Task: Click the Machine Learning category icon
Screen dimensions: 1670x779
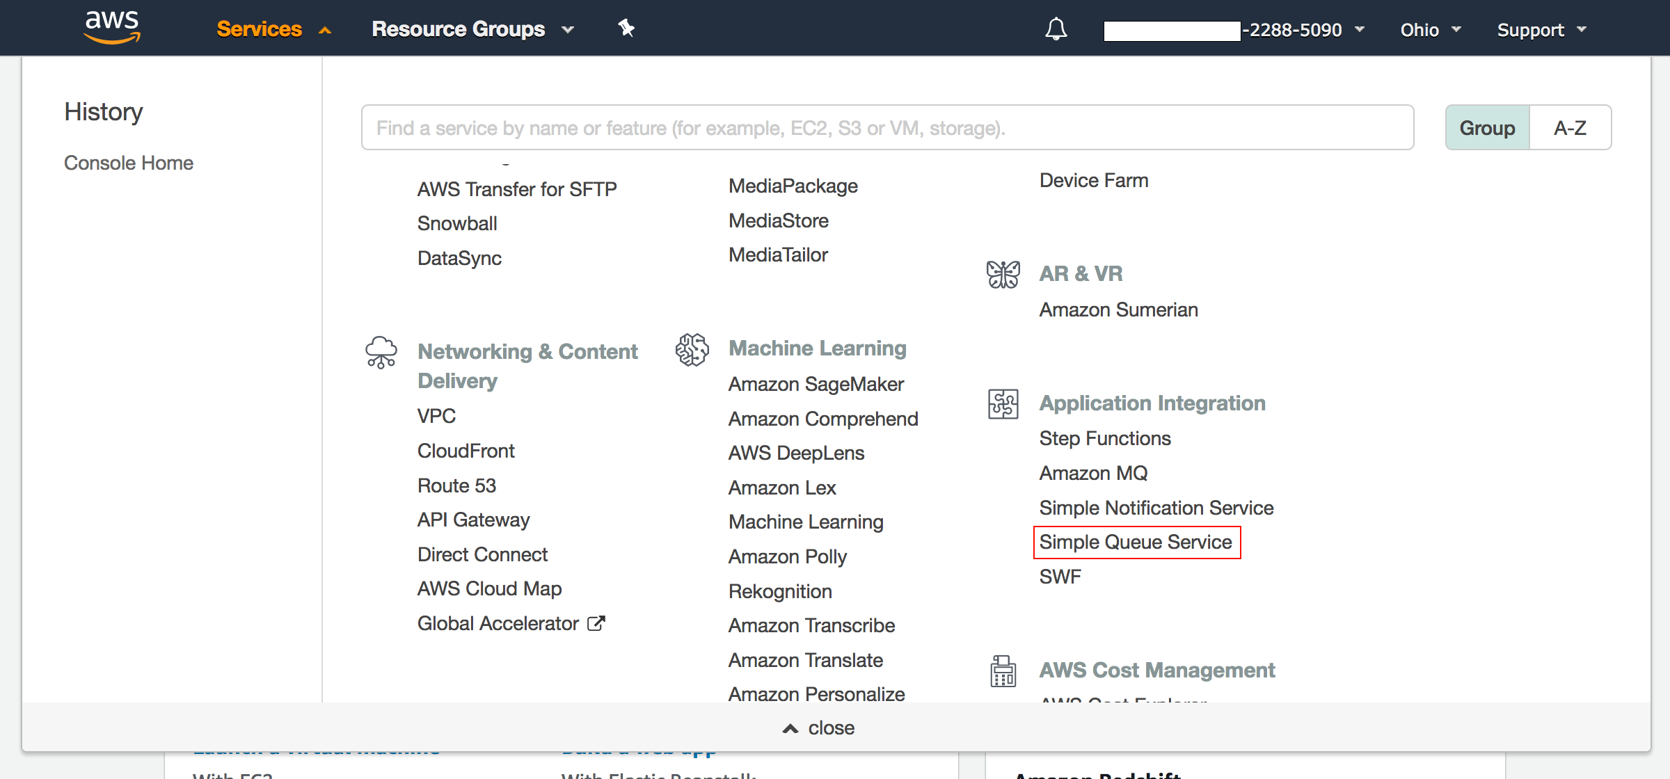Action: [x=690, y=351]
